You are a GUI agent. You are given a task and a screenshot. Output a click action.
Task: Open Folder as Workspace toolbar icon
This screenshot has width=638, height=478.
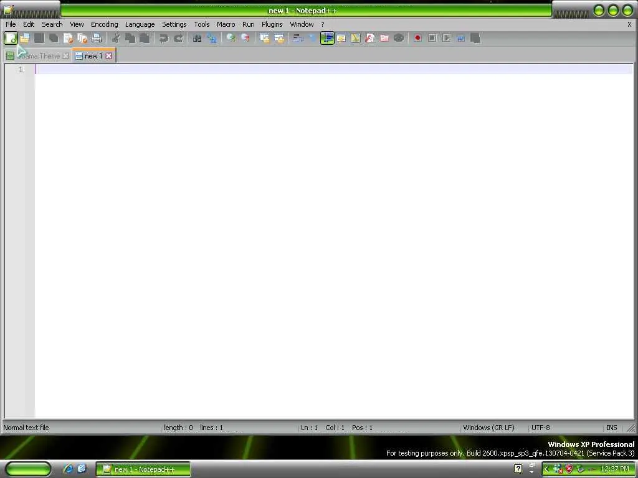click(x=384, y=38)
